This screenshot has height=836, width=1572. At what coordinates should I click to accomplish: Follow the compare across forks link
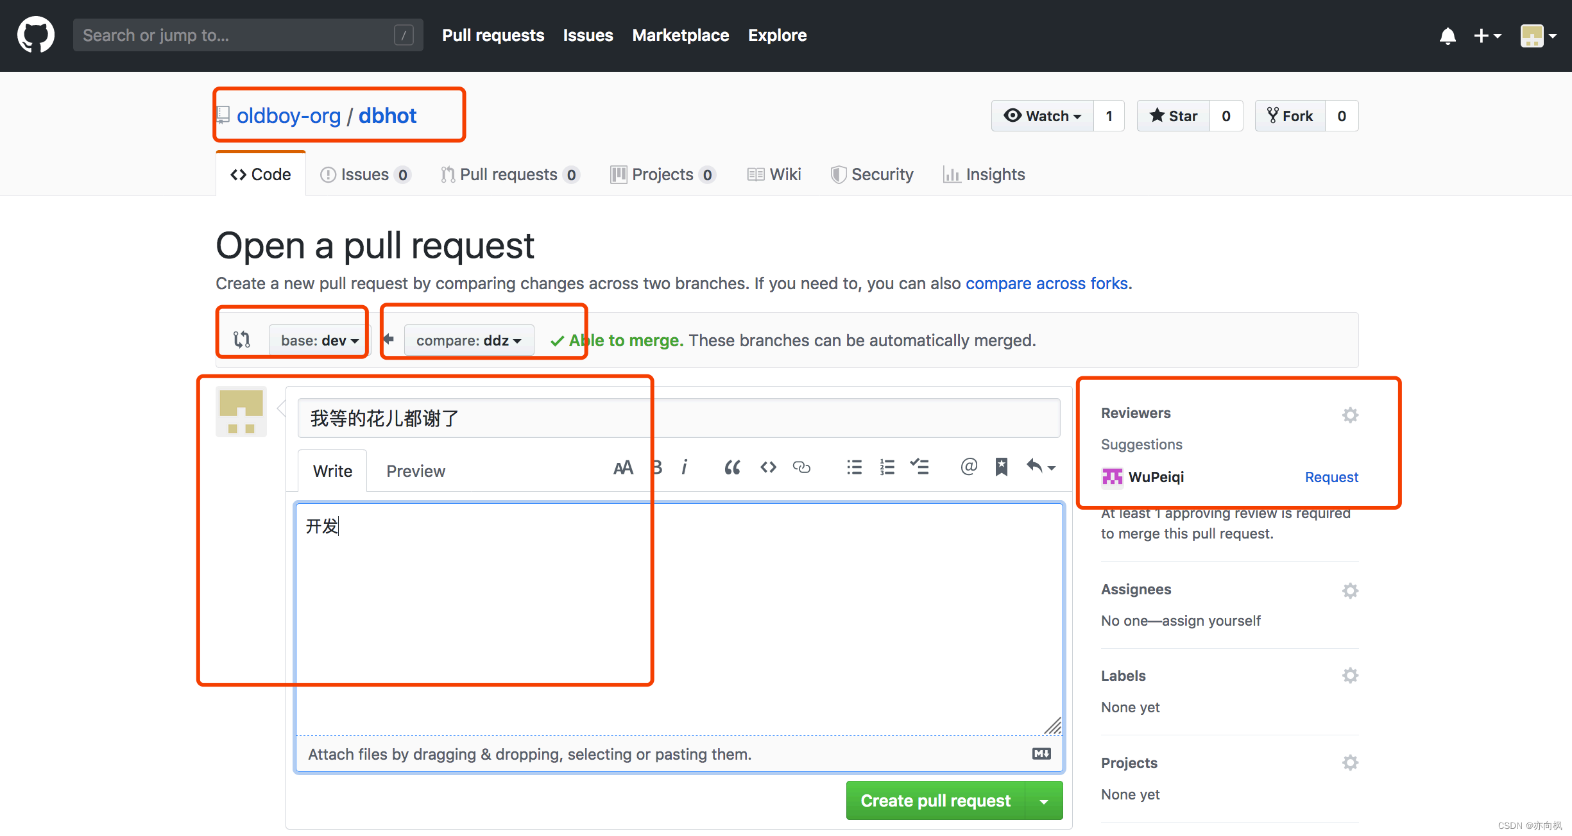(1047, 283)
